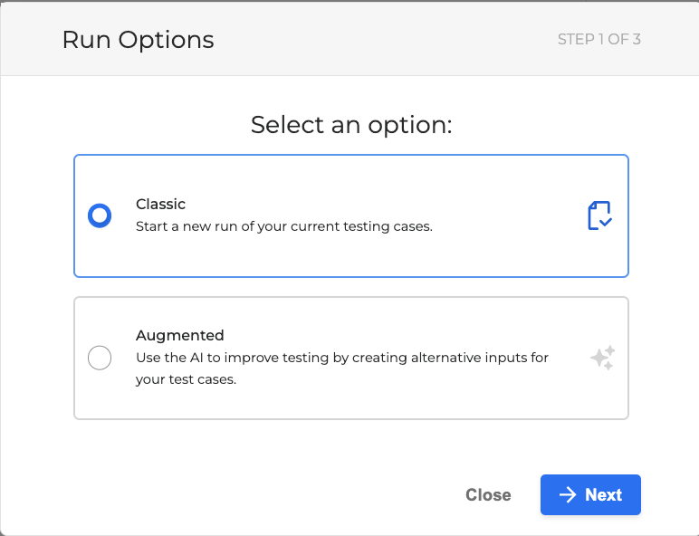This screenshot has width=699, height=536.
Task: Choose the Augmented radio button
Action: (100, 358)
